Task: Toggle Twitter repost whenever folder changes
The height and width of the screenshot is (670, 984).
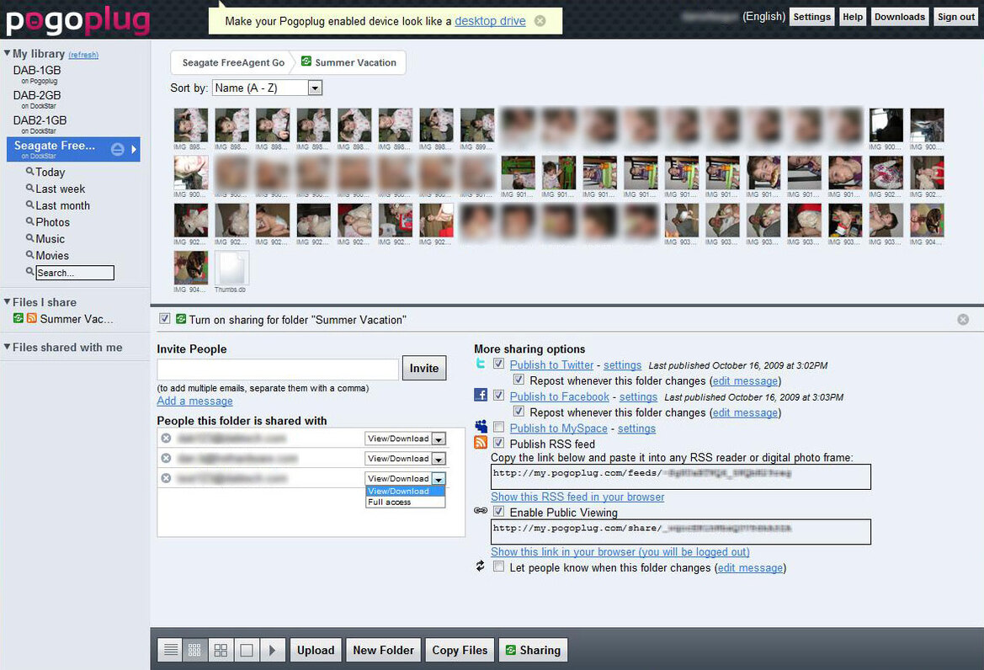Action: point(519,380)
